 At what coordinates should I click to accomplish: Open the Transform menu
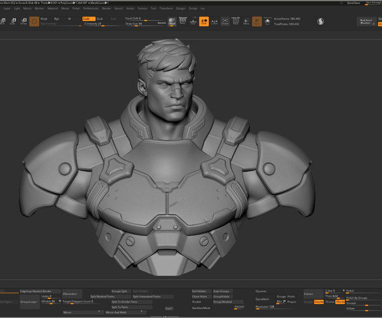point(166,8)
